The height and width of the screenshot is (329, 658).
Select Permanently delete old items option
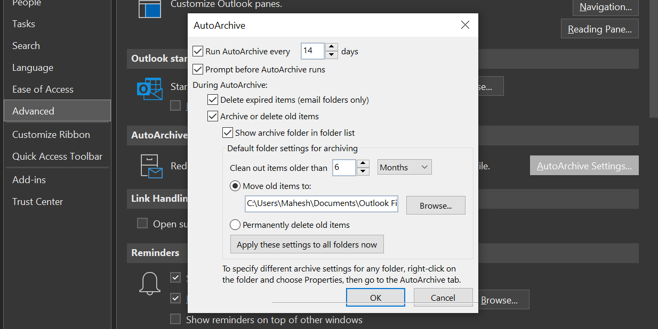(x=235, y=225)
